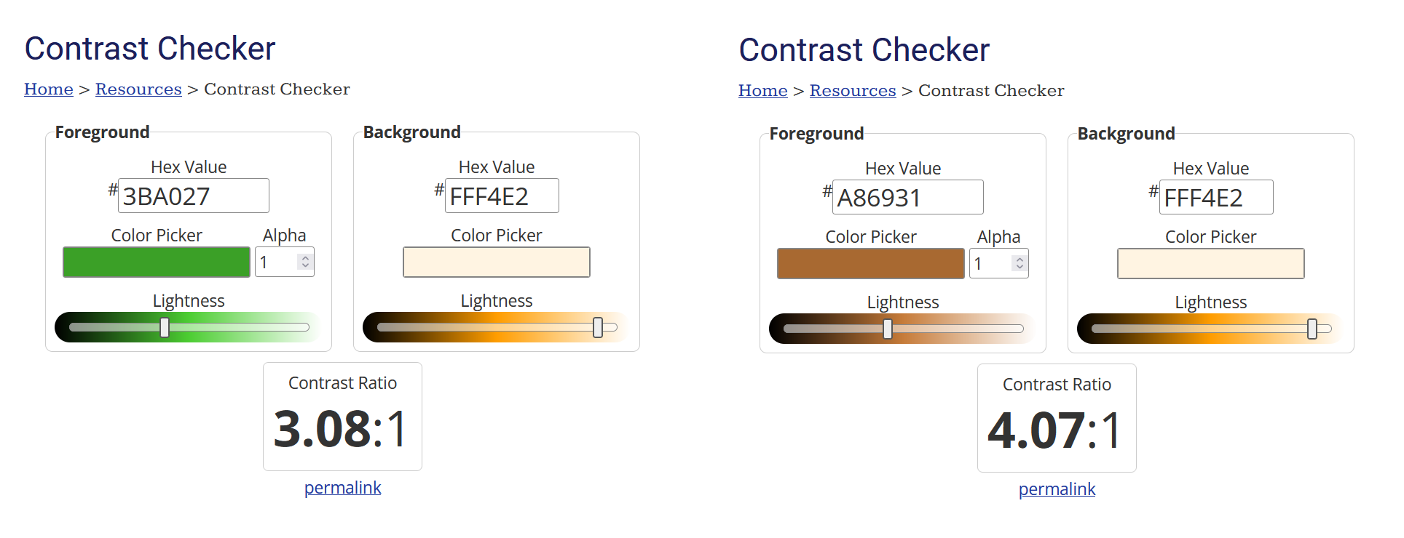Click the foreground hex field containing 3BA027

[194, 196]
